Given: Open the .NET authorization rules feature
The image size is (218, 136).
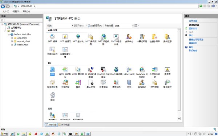Looking at the screenshot, I should click(90, 40).
